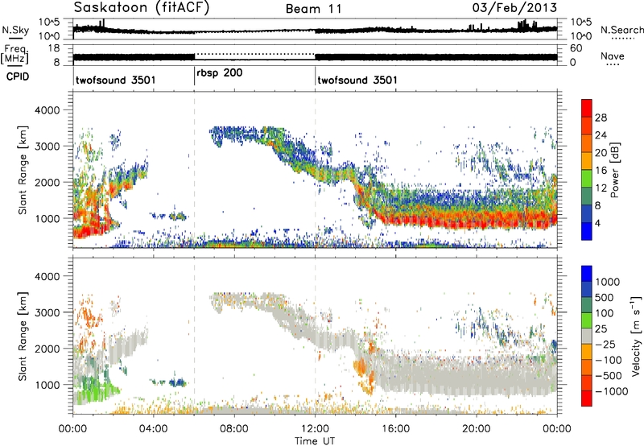Click the "Freq. [MHz]" axis label
The width and height of the screenshot is (644, 446).
[x=15, y=55]
